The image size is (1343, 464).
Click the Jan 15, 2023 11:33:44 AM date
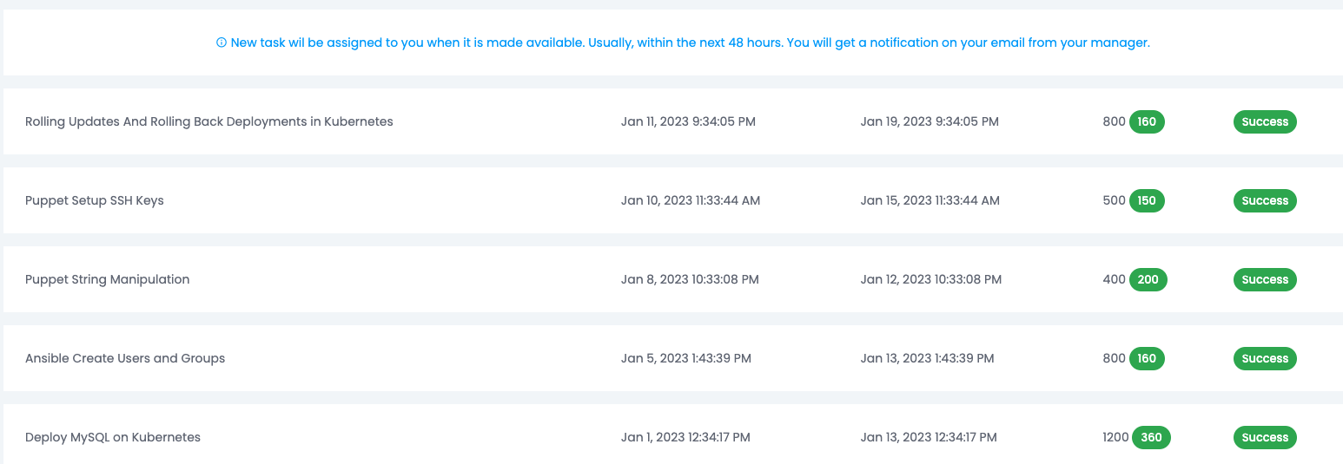(930, 200)
